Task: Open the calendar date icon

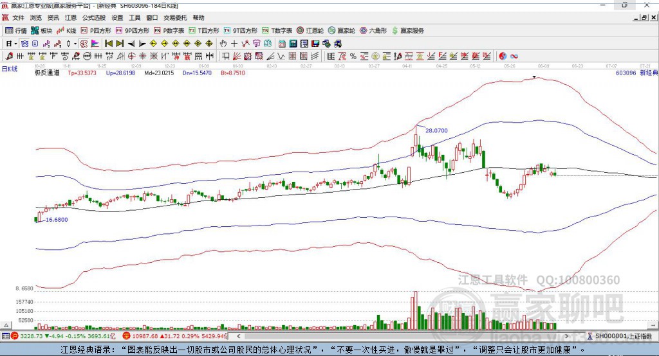Action: click(x=282, y=44)
